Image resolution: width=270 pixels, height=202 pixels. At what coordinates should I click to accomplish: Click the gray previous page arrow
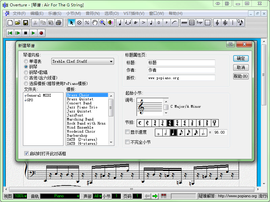coord(147,196)
